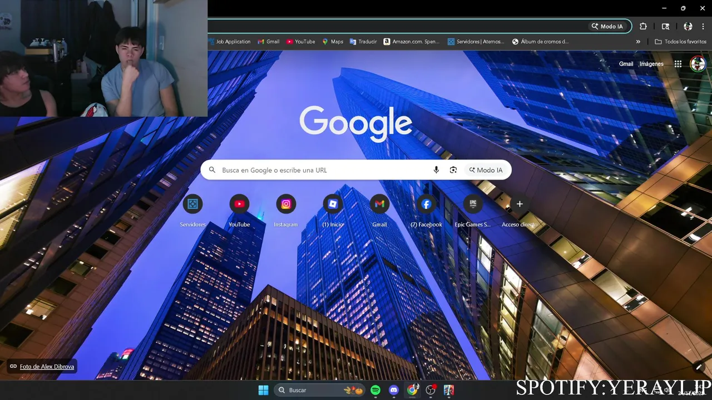Open the YouTube bookmark in bookmarks bar
Screen dimensions: 712x400
pos(301,42)
